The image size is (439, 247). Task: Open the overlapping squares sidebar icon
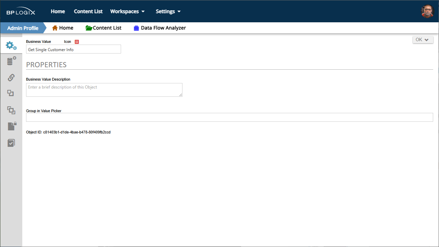pos(11,110)
